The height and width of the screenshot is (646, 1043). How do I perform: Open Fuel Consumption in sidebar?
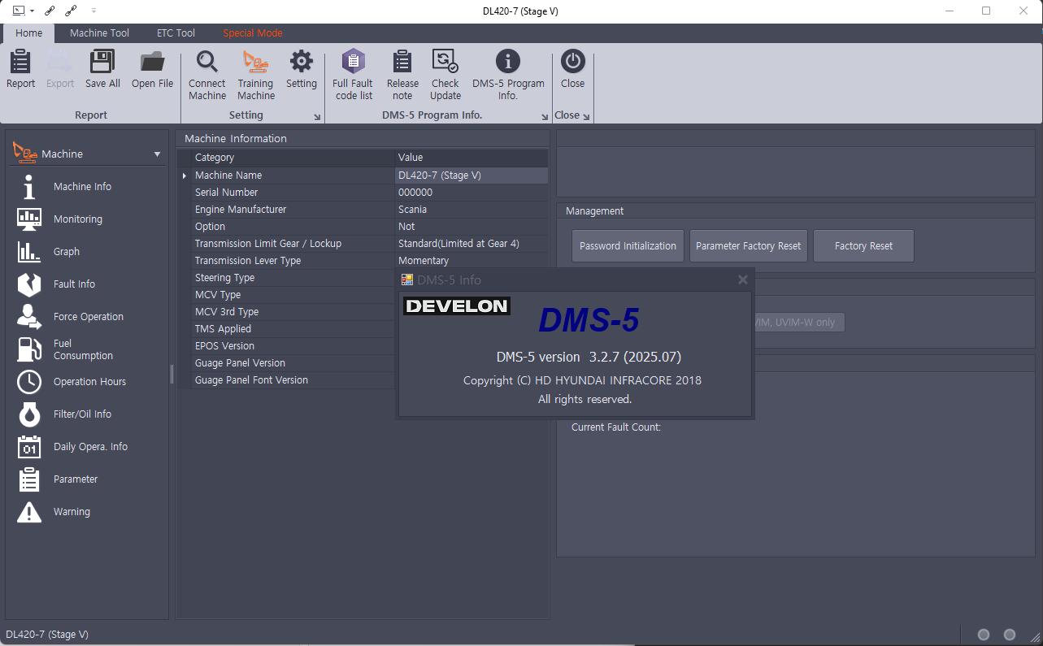(83, 349)
